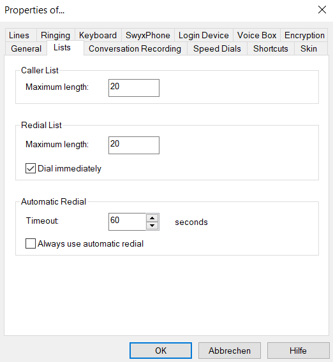Open the Conversation Recording tab
Image resolution: width=333 pixels, height=362 pixels.
pyautogui.click(x=135, y=48)
